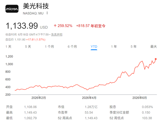Click the 美光科技 stock title
160x122 pixels.
click(36, 6)
